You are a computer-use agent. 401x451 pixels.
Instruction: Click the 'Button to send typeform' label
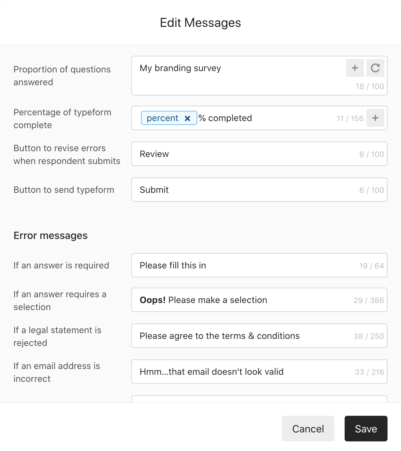point(64,190)
